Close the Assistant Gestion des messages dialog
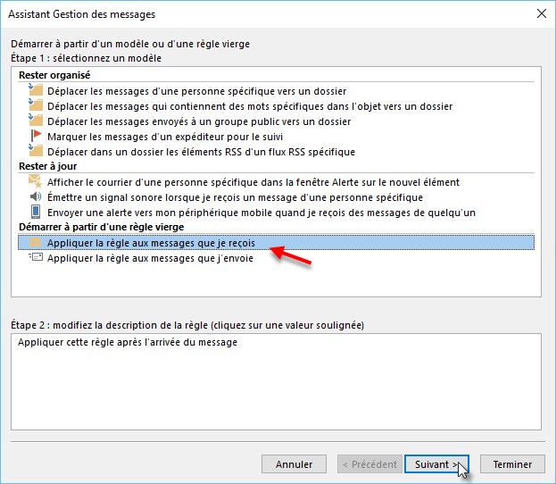 pyautogui.click(x=541, y=13)
